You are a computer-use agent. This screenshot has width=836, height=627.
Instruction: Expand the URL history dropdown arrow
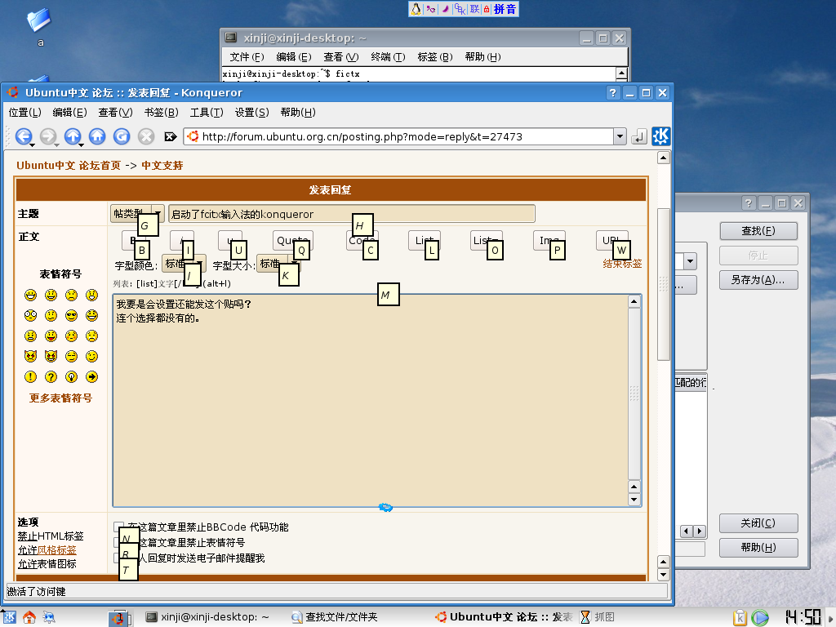click(620, 136)
